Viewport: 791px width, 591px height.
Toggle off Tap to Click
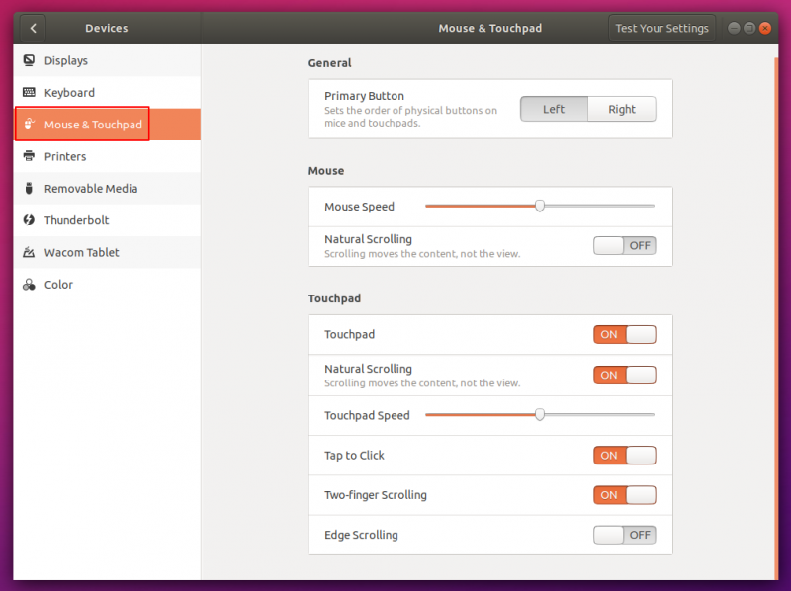(624, 455)
